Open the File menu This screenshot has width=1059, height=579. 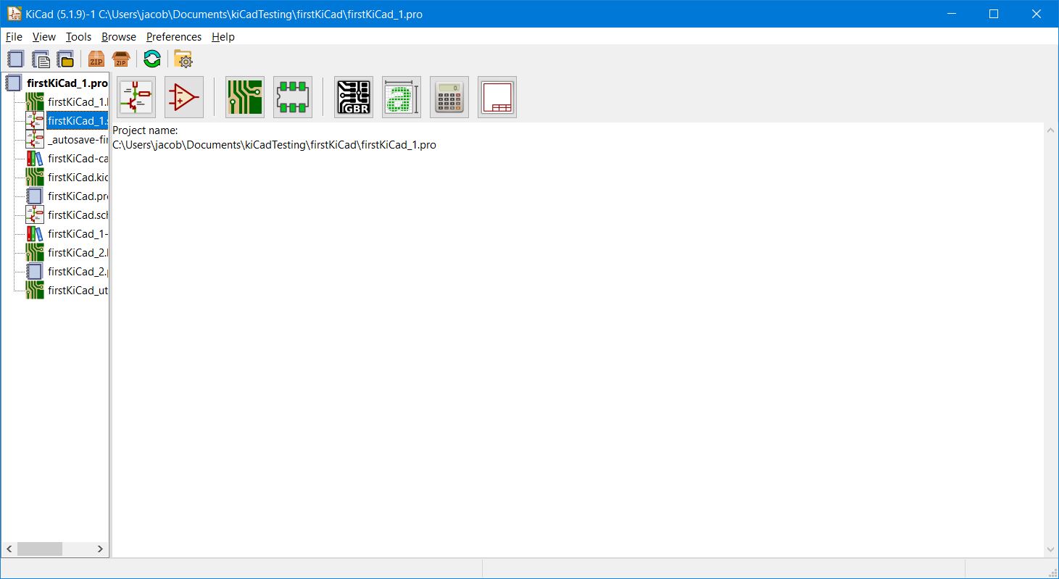tap(14, 36)
